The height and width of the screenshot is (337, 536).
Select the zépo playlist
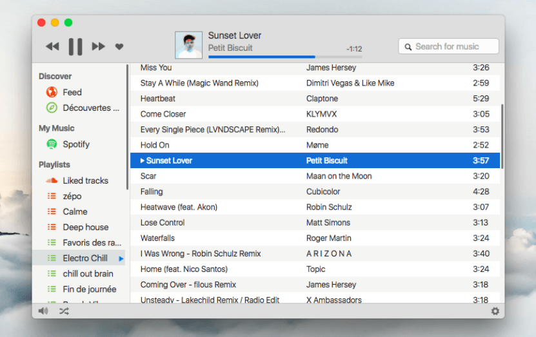(72, 196)
